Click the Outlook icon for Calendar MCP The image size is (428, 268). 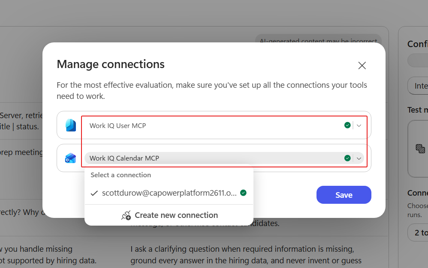[x=70, y=158]
